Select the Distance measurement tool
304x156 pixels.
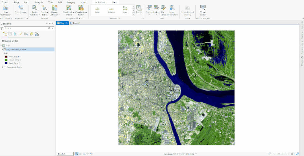coord(111,9)
